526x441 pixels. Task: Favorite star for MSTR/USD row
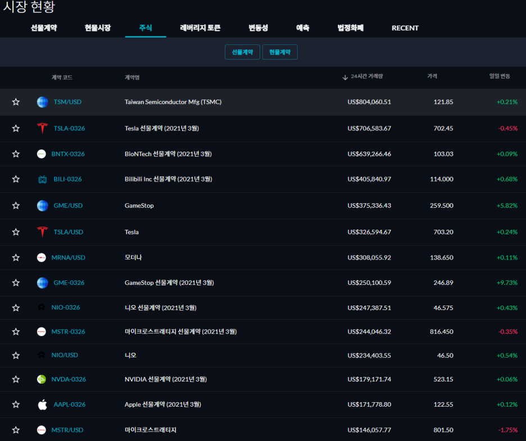pos(16,430)
